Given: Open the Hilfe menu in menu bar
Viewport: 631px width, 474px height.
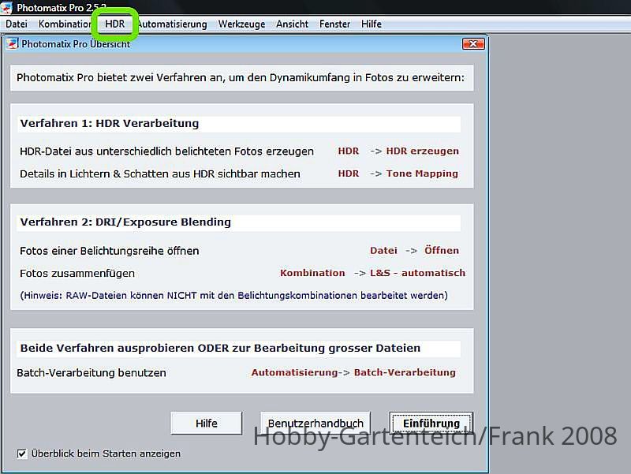Looking at the screenshot, I should pyautogui.click(x=371, y=24).
